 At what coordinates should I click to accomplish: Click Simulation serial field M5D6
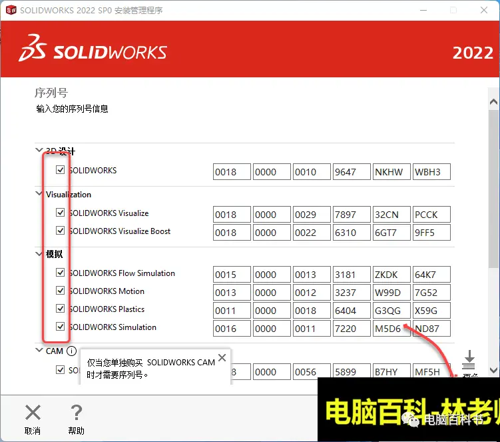tap(391, 328)
